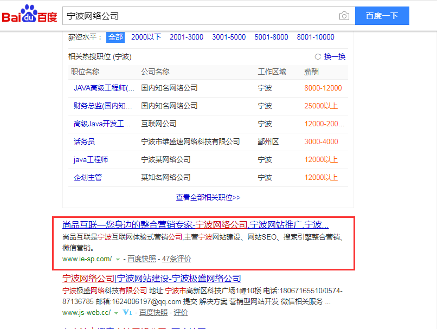Open the 话务员 job listing

click(x=84, y=141)
